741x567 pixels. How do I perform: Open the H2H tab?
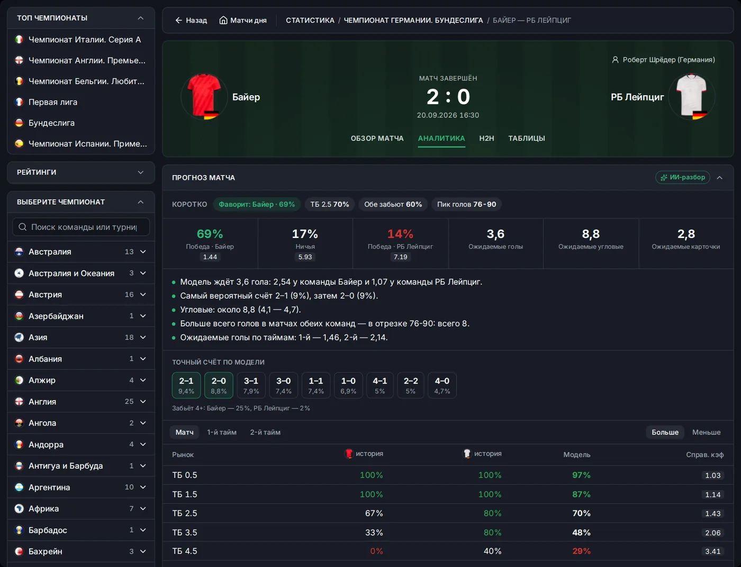click(486, 138)
